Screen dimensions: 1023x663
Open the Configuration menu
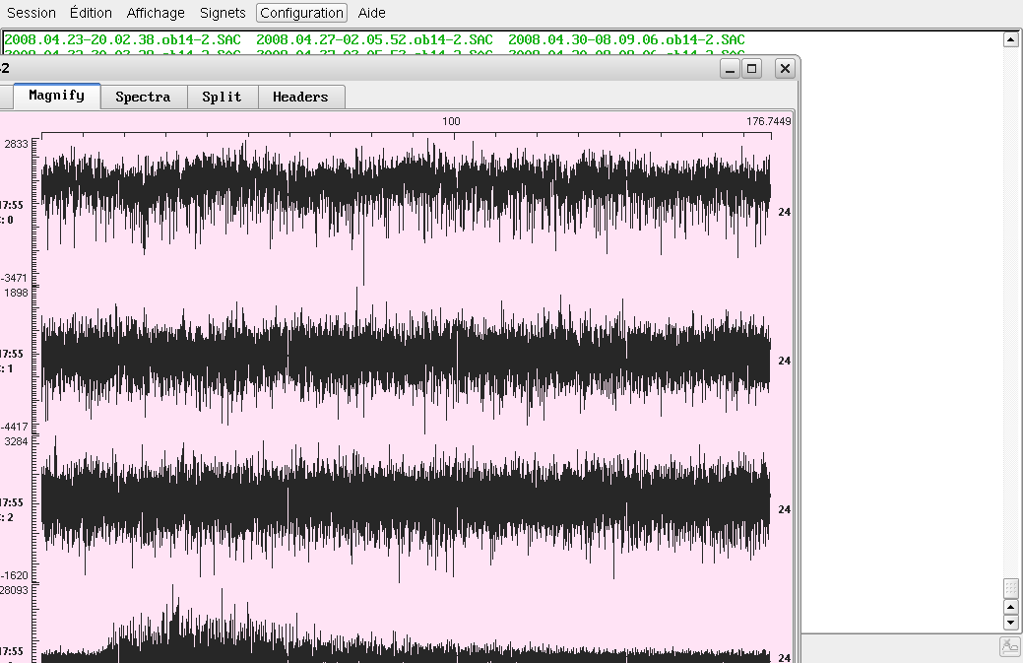[x=301, y=13]
